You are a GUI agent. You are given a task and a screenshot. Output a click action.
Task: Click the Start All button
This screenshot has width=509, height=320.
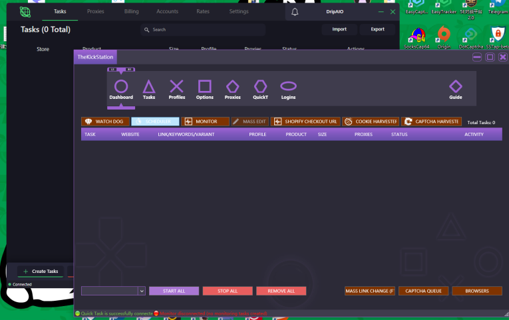174,291
